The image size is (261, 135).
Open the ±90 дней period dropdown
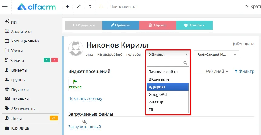(217, 72)
